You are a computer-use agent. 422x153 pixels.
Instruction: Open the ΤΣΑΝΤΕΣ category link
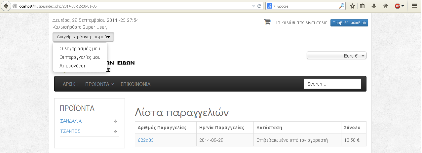(x=70, y=131)
